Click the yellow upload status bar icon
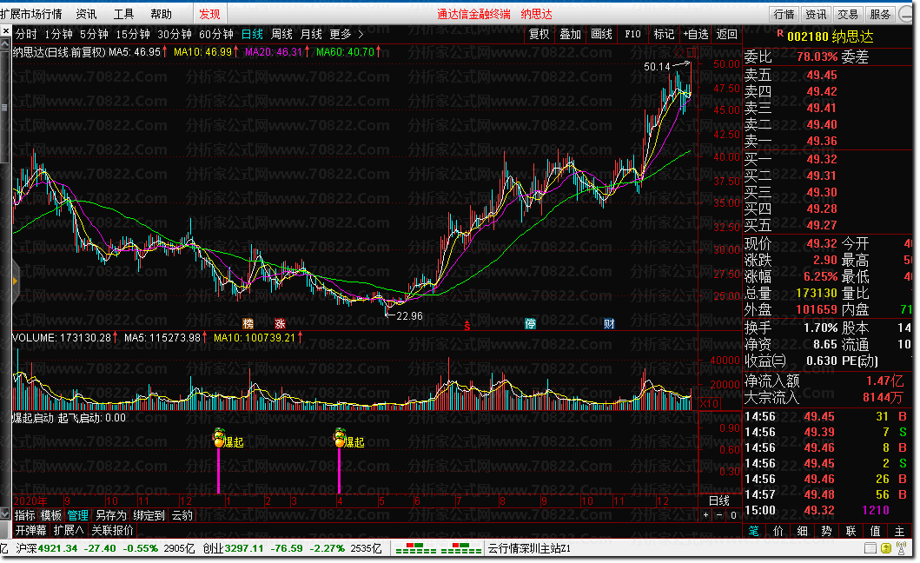Image resolution: width=920 pixels, height=563 pixels. click(886, 548)
